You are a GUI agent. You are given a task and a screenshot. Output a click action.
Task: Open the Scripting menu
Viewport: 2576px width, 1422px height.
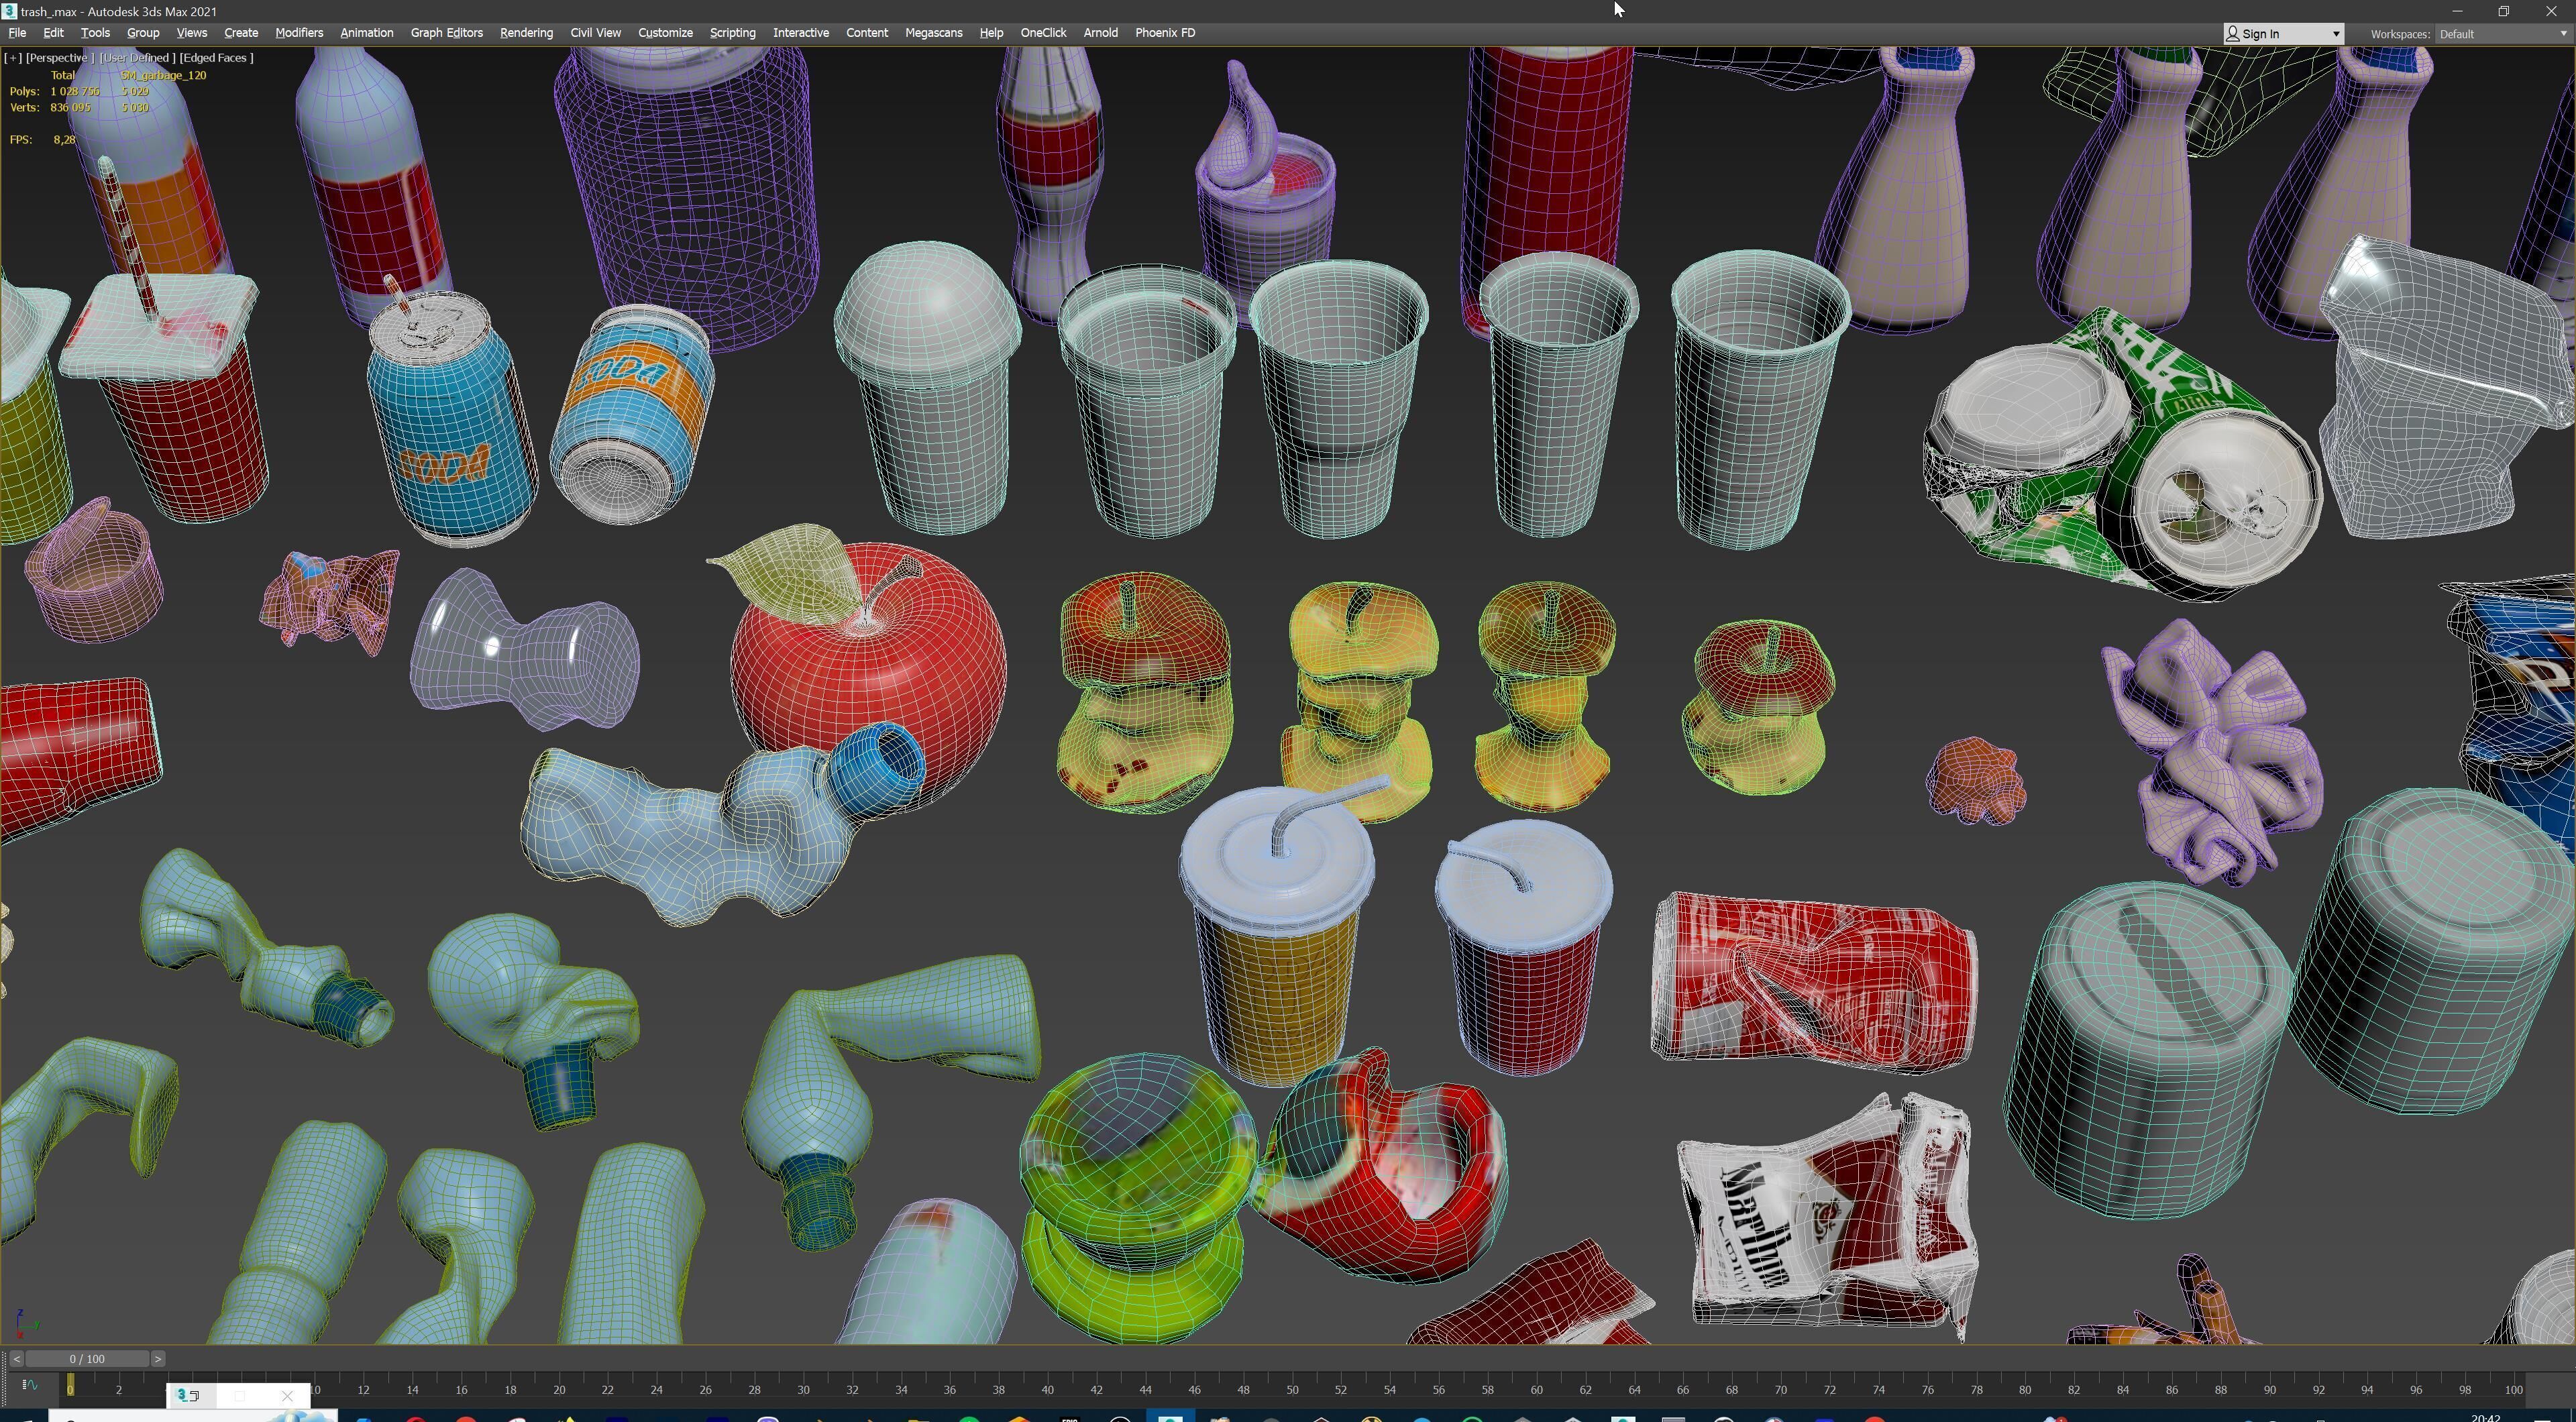point(732,33)
